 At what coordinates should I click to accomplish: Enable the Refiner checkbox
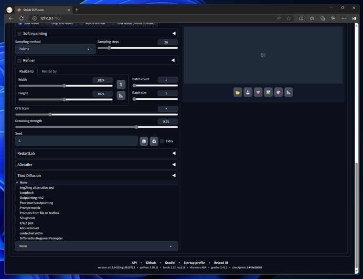point(20,60)
